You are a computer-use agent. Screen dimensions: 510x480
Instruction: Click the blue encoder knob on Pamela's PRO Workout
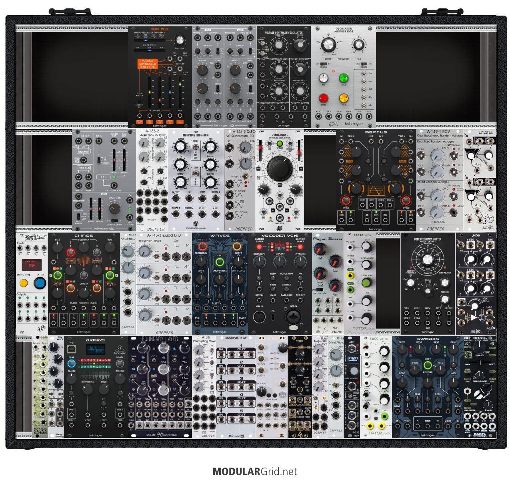tap(39, 283)
